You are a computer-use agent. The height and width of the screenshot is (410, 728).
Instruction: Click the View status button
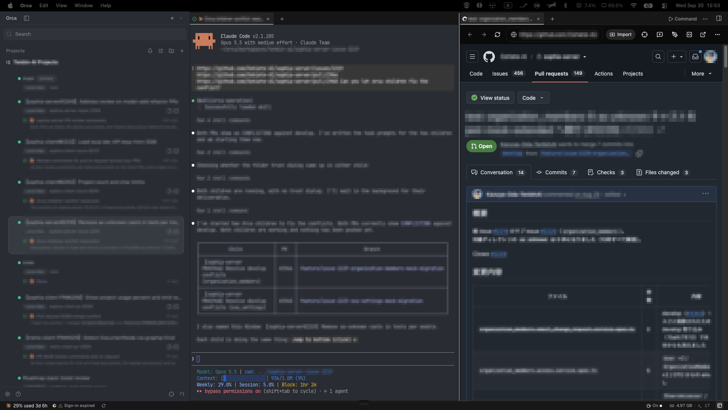click(490, 98)
